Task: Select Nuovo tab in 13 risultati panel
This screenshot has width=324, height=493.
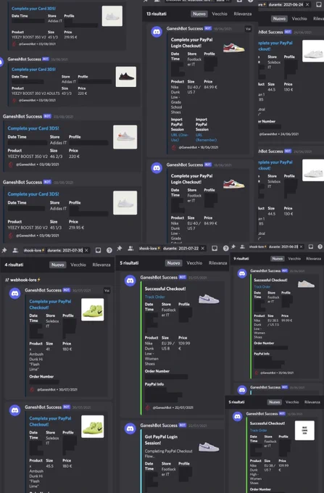Action: point(199,14)
